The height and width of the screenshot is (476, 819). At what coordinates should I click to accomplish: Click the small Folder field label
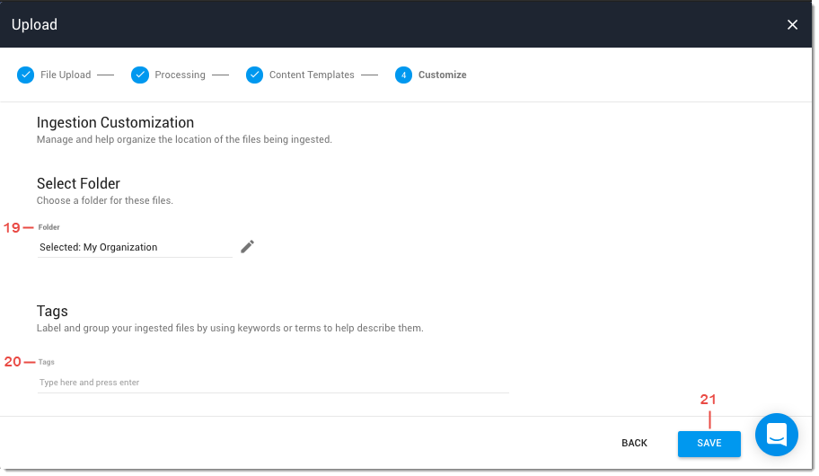tap(48, 228)
